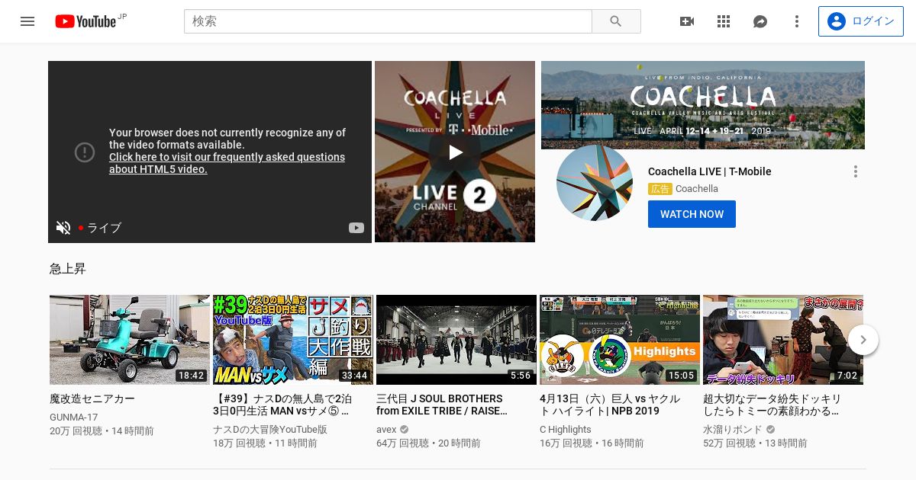Open the ad options three-dot menu
Screen dimensions: 916x480
(x=856, y=171)
